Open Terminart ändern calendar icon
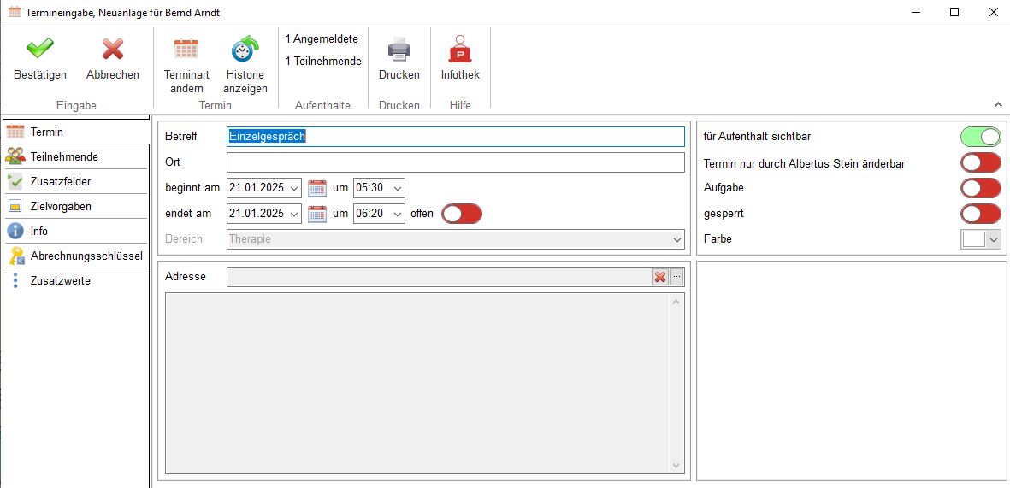The image size is (1010, 488). (x=186, y=50)
